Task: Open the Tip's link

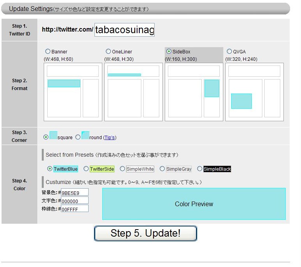Action: (x=110, y=138)
